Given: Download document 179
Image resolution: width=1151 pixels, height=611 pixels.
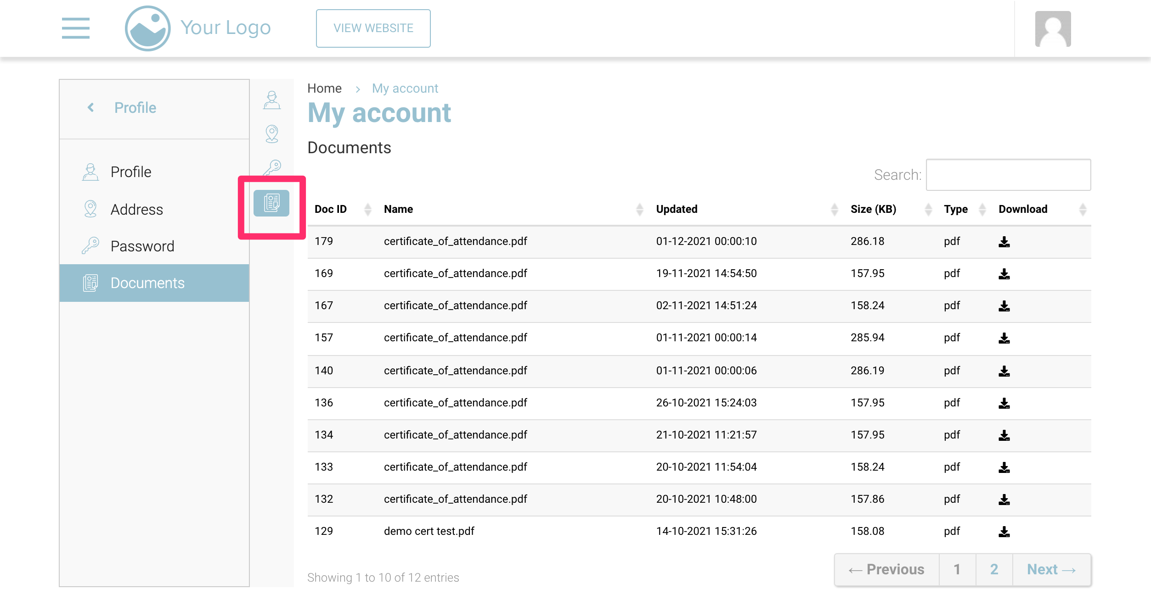Looking at the screenshot, I should tap(1004, 242).
